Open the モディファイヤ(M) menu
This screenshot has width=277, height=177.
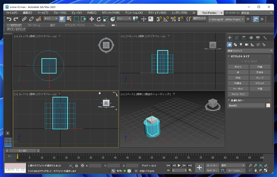[x=111, y=13]
